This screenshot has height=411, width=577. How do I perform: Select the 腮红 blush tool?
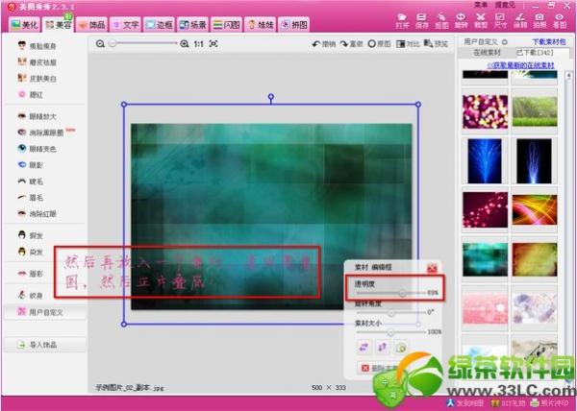(x=31, y=94)
